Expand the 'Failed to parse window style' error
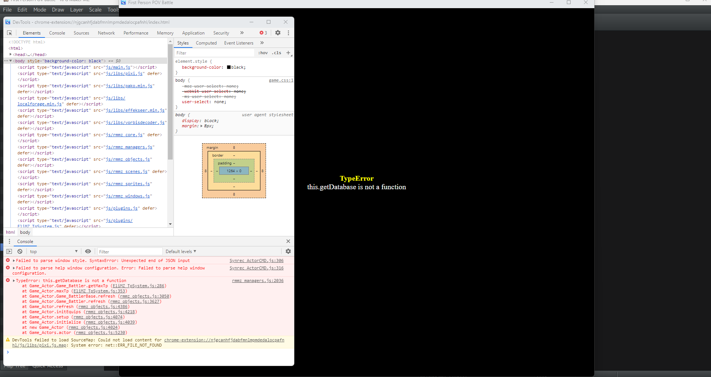The width and height of the screenshot is (711, 377). tap(14, 260)
